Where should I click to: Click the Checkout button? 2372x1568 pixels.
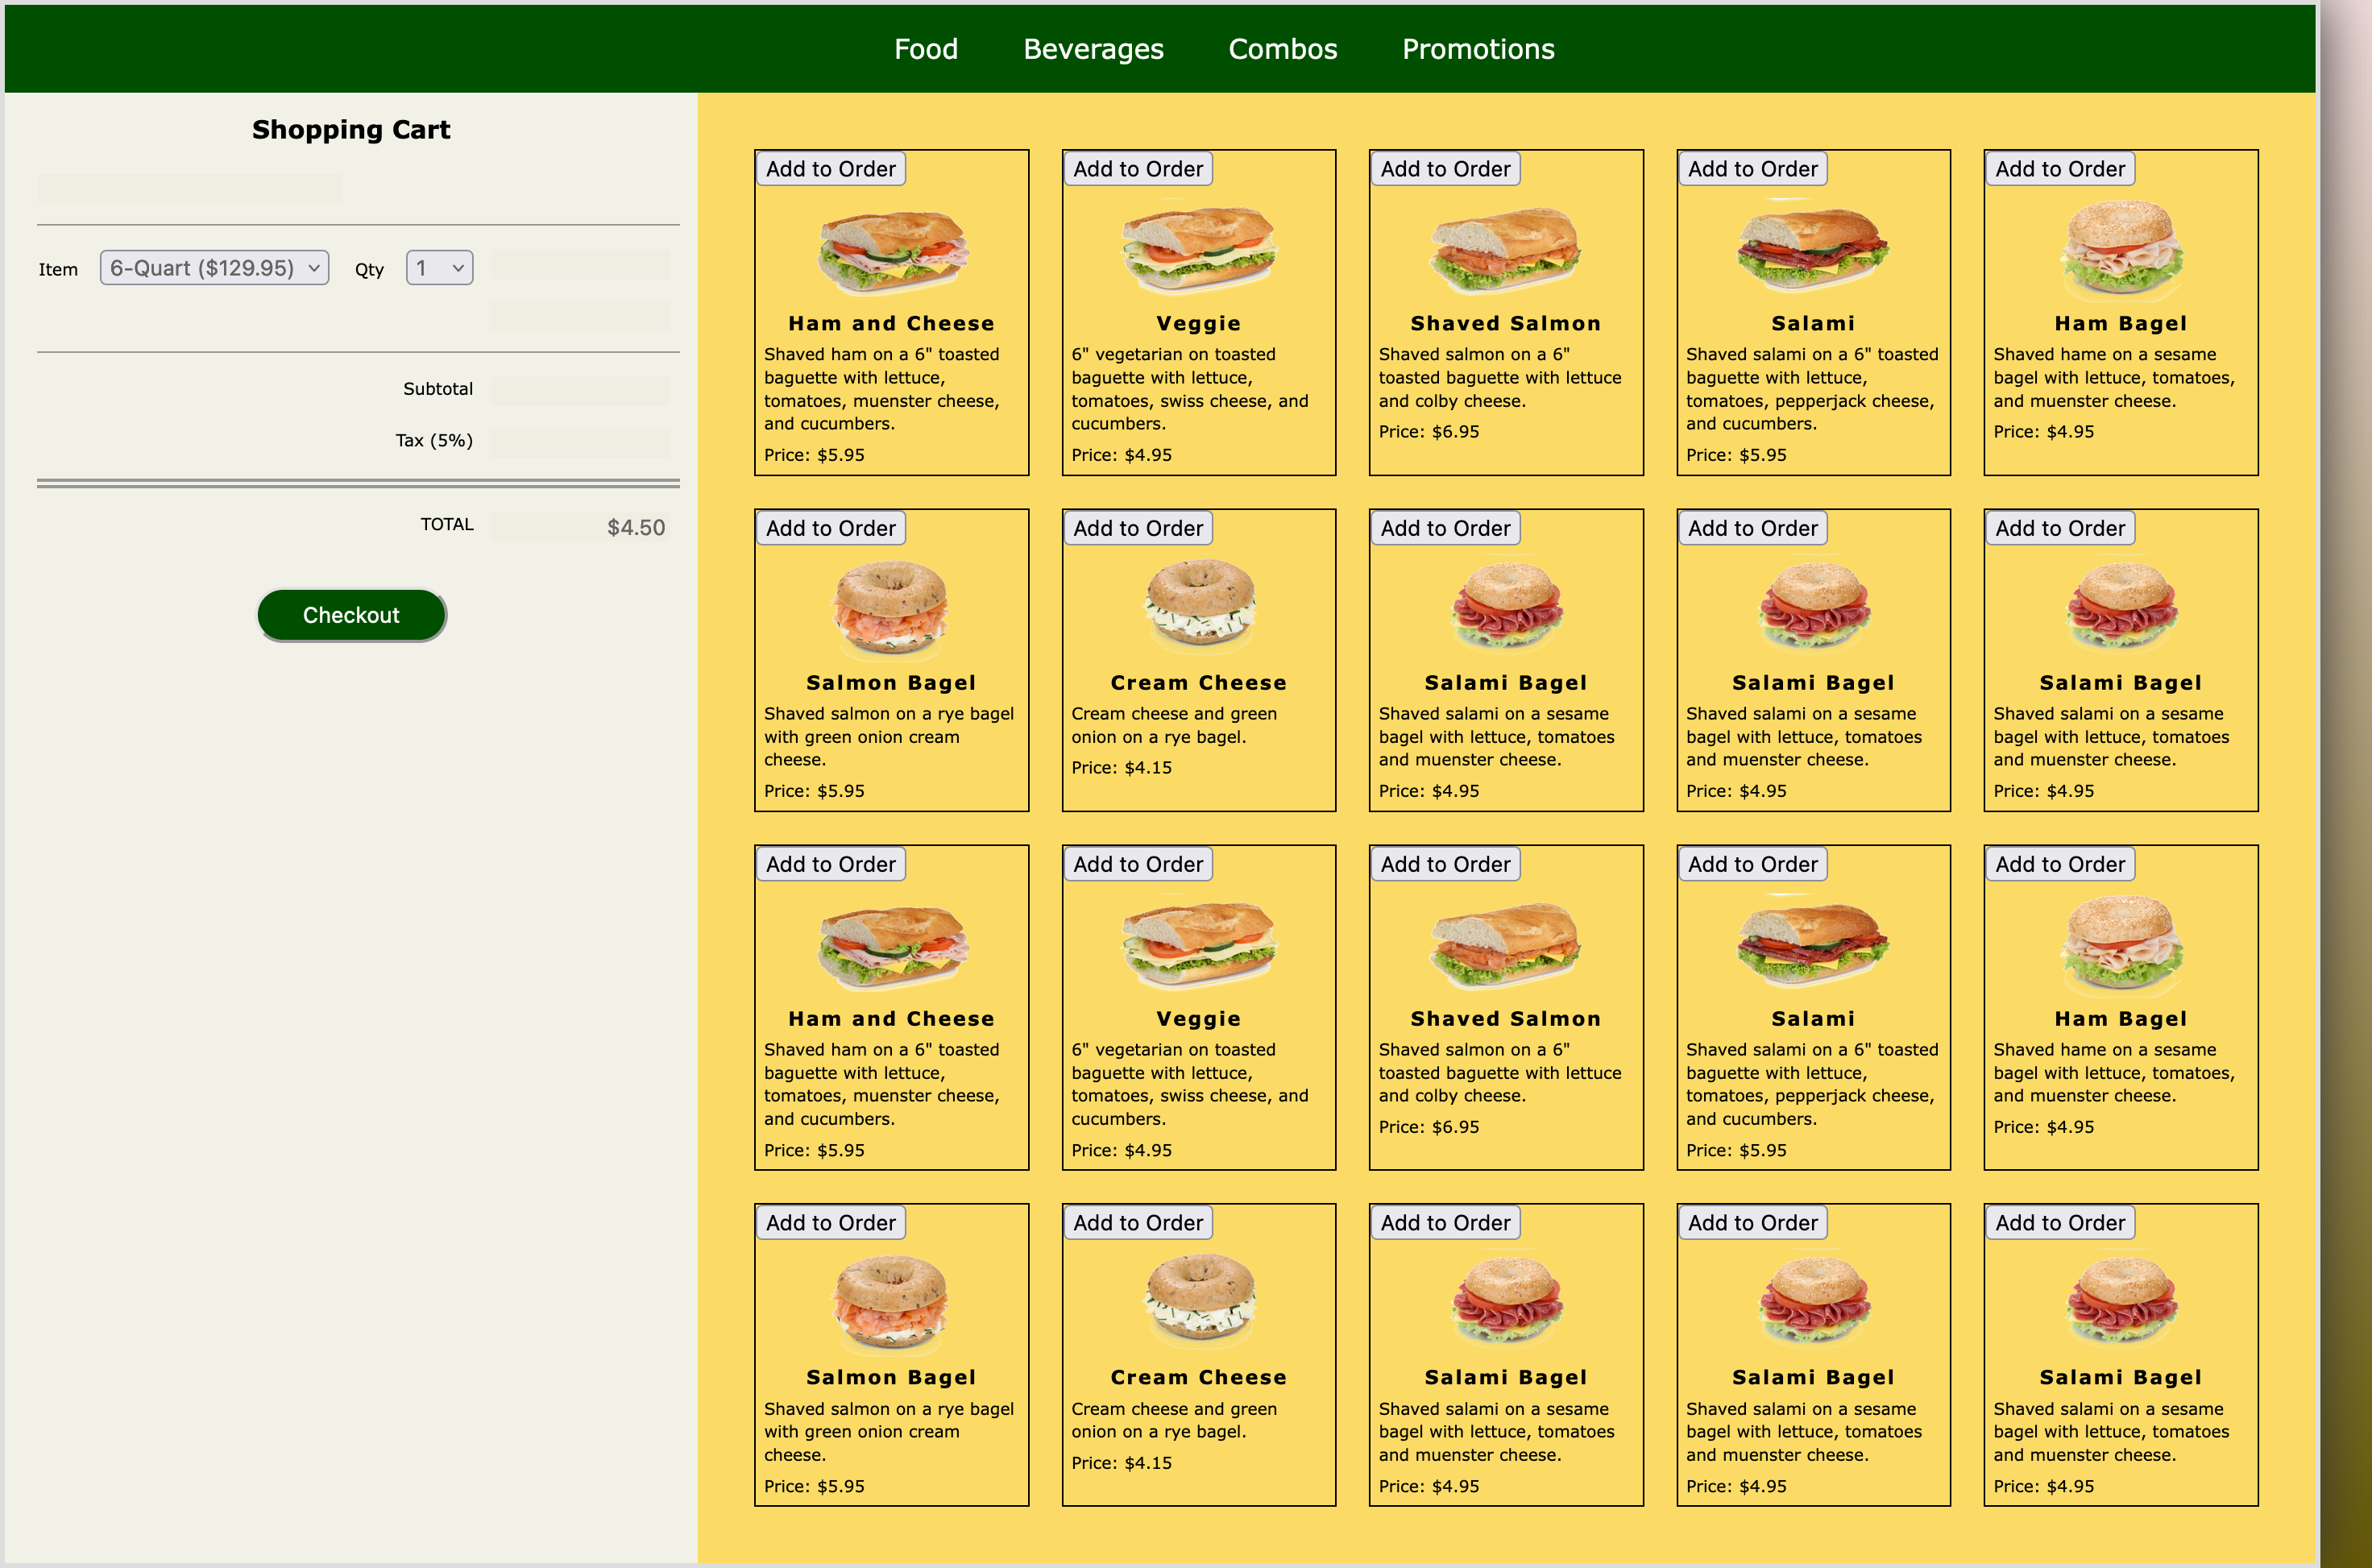click(x=351, y=614)
